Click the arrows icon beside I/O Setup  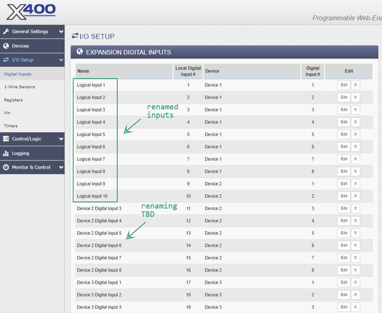[x=6, y=60]
